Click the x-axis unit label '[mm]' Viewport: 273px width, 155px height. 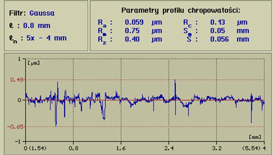pyautogui.click(x=255, y=137)
